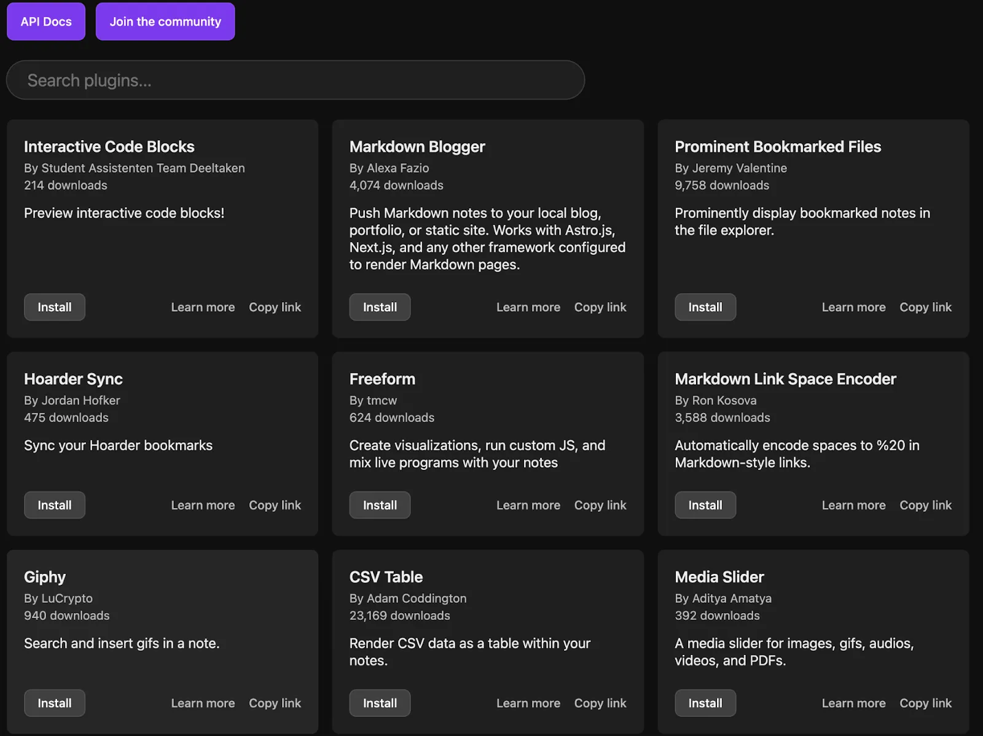Image resolution: width=983 pixels, height=736 pixels.
Task: Open the API Docs button
Action: coord(46,22)
